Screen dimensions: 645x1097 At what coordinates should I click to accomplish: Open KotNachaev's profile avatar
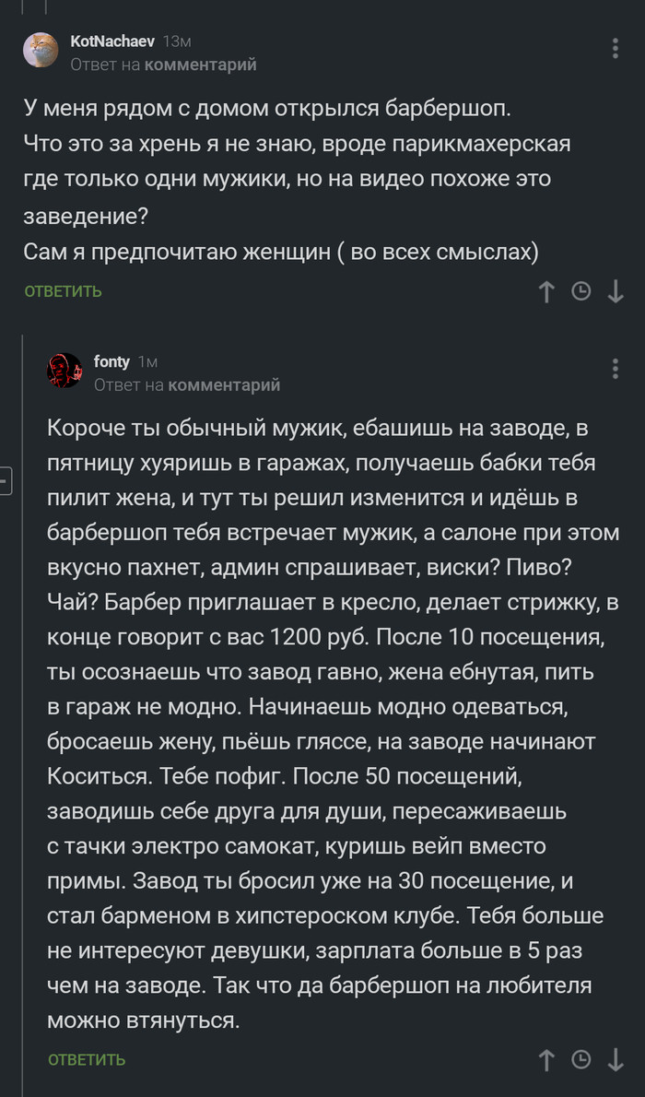39,53
